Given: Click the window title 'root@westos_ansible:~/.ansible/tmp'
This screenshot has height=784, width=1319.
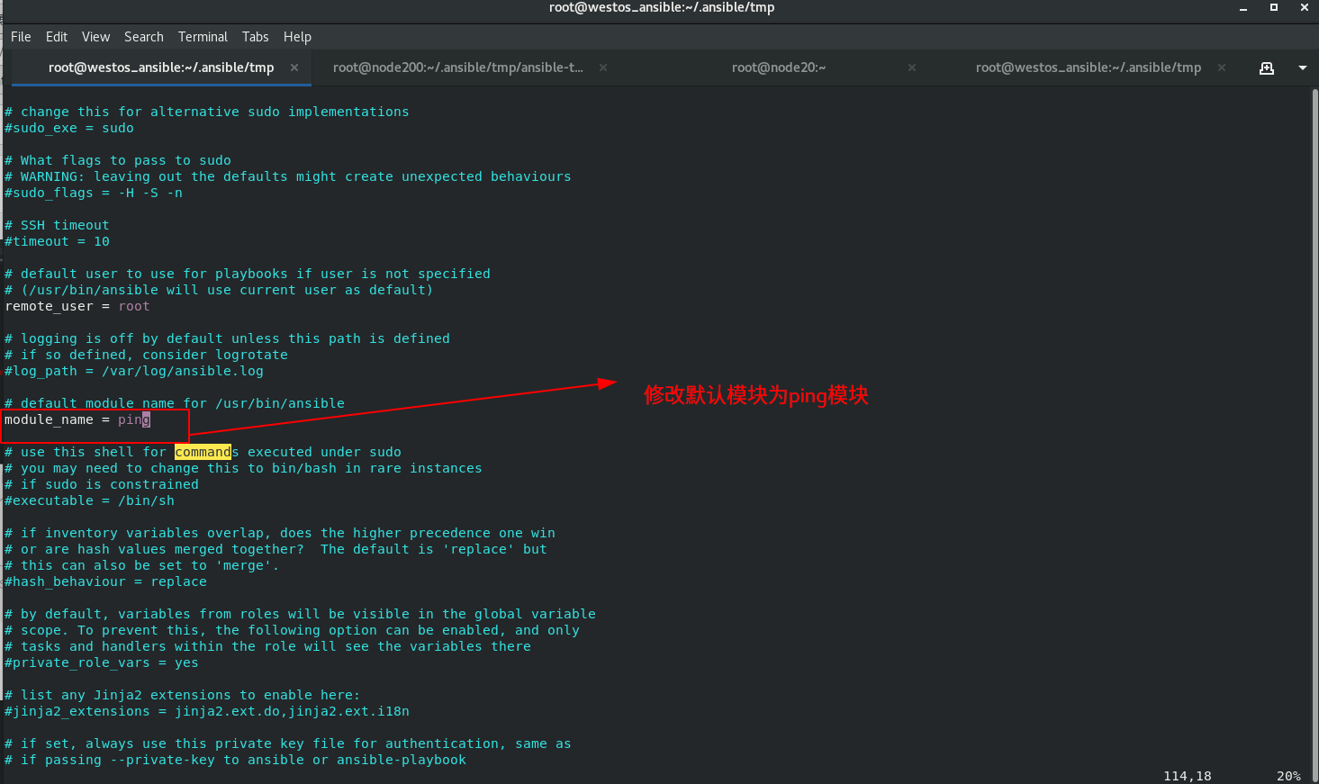Looking at the screenshot, I should tap(662, 7).
